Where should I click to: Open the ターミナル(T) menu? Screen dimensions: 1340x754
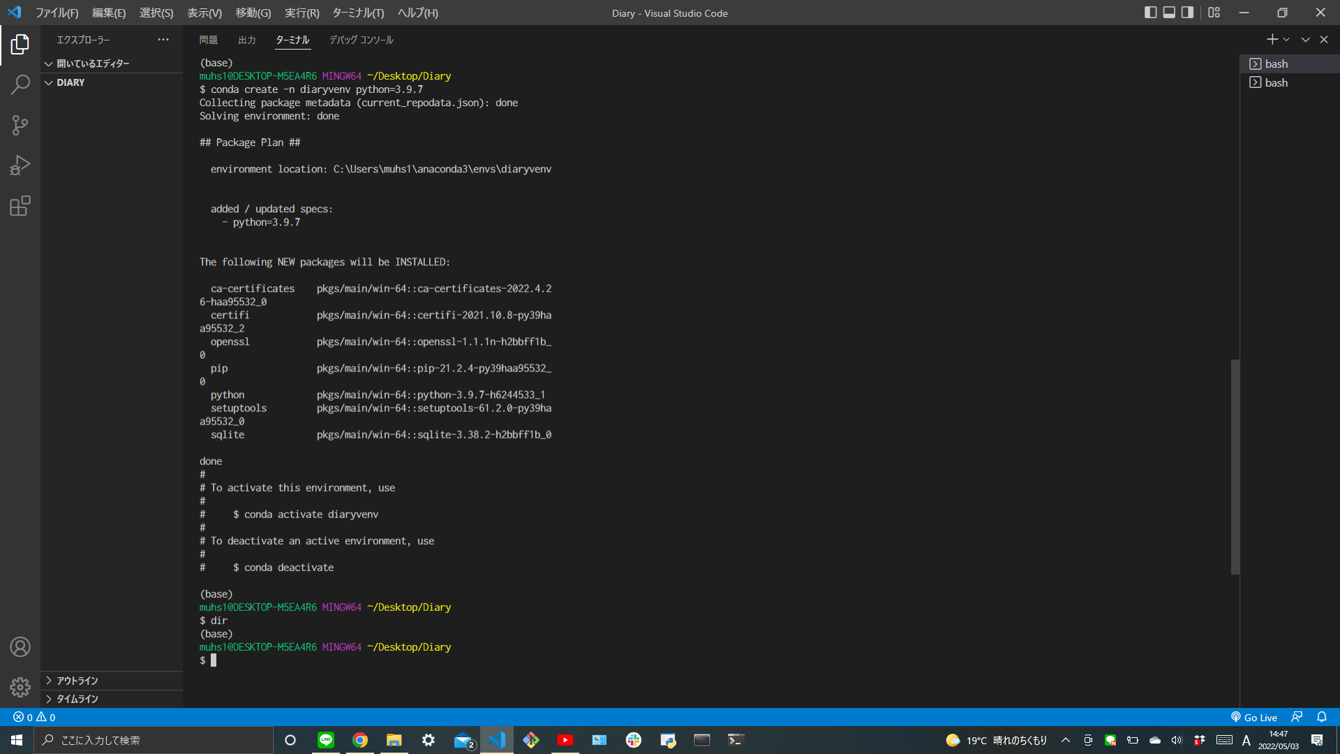click(358, 13)
